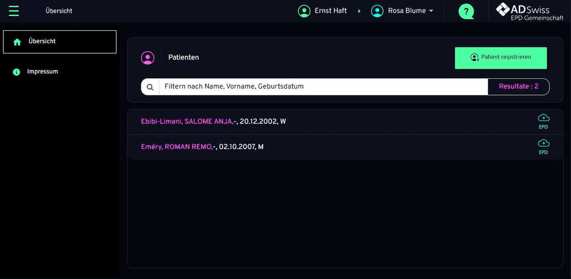Click the magnifier search icon

[x=150, y=87]
